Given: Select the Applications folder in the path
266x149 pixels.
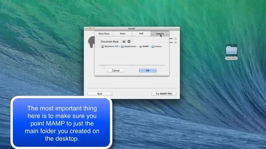Looking at the screenshot, I should click(128, 46).
